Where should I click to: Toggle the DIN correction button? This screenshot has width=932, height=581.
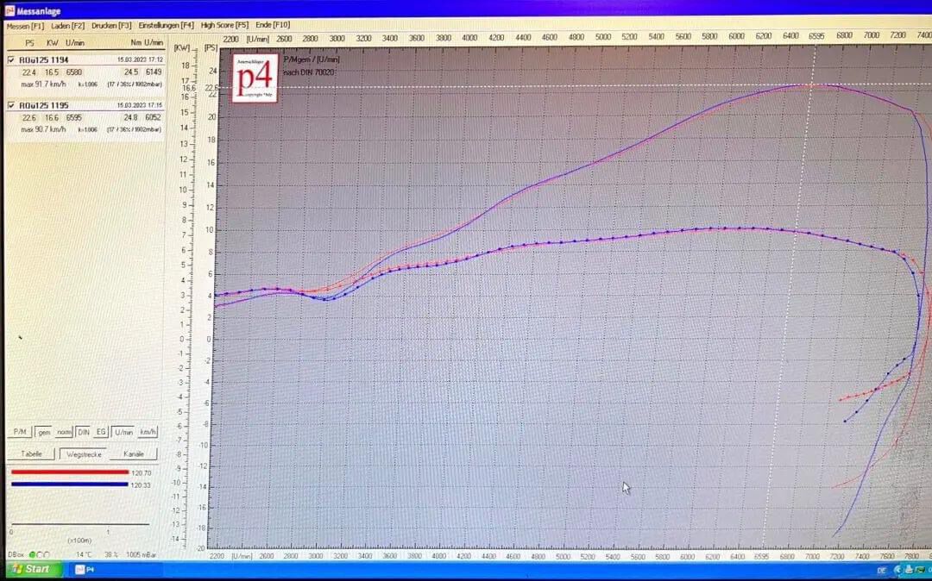[x=84, y=432]
